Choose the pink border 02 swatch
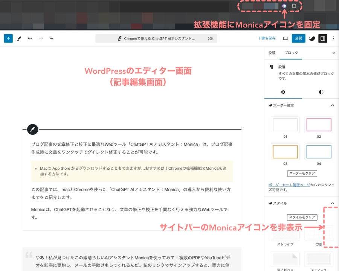 (319, 125)
